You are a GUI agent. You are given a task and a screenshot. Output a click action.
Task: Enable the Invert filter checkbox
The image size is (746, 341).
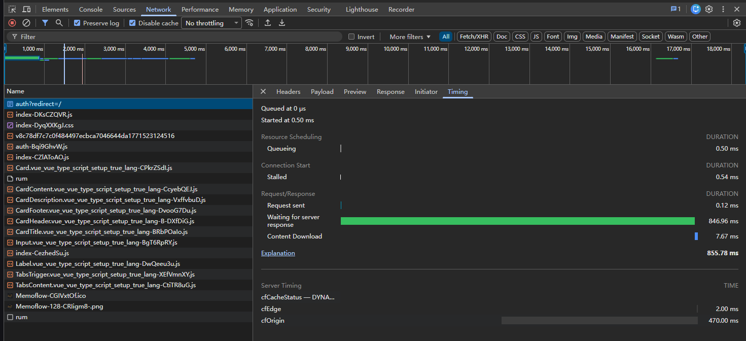351,37
